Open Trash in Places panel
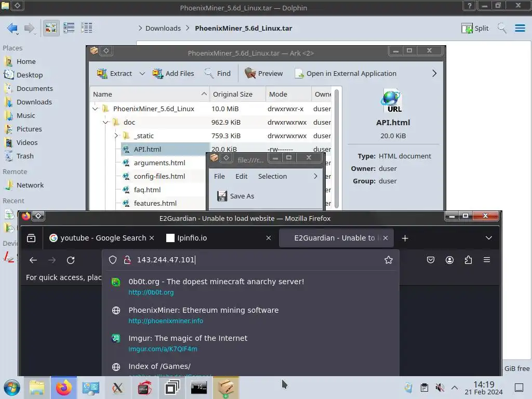This screenshot has width=532, height=399. pyautogui.click(x=25, y=156)
